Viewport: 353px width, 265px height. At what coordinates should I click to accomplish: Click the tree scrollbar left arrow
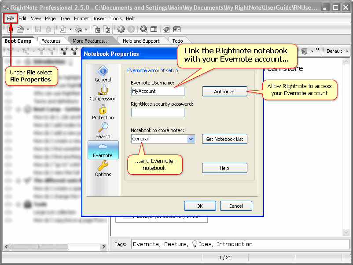(7, 247)
